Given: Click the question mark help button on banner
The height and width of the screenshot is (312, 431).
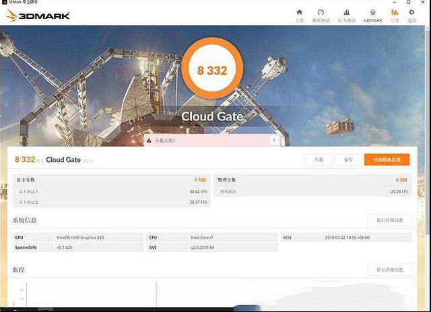Looking at the screenshot, I should point(274,141).
